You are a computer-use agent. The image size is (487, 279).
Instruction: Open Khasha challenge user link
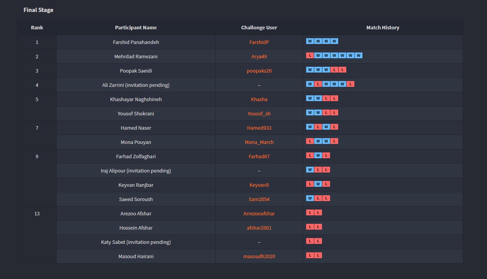point(259,99)
